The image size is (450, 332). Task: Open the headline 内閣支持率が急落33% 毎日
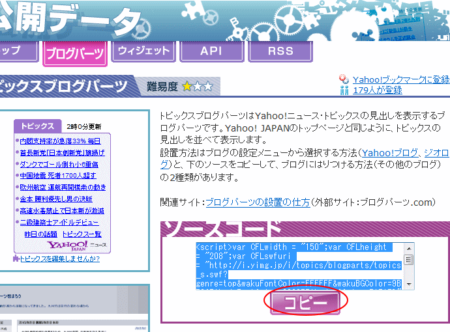click(x=60, y=141)
